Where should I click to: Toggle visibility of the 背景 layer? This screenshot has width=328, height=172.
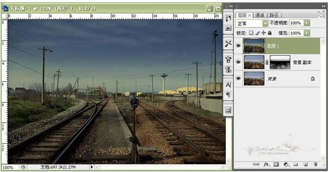tap(238, 78)
